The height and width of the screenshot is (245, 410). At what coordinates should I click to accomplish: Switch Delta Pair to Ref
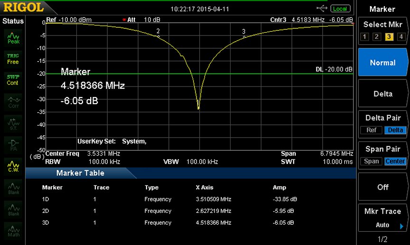[x=372, y=130]
